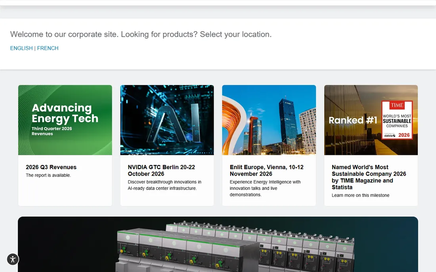Click the 'Welcome to our corporate site' text

(141, 34)
